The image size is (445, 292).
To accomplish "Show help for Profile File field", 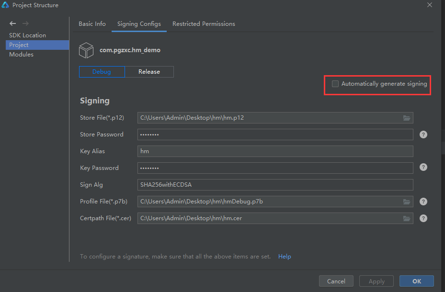I will click(x=423, y=202).
